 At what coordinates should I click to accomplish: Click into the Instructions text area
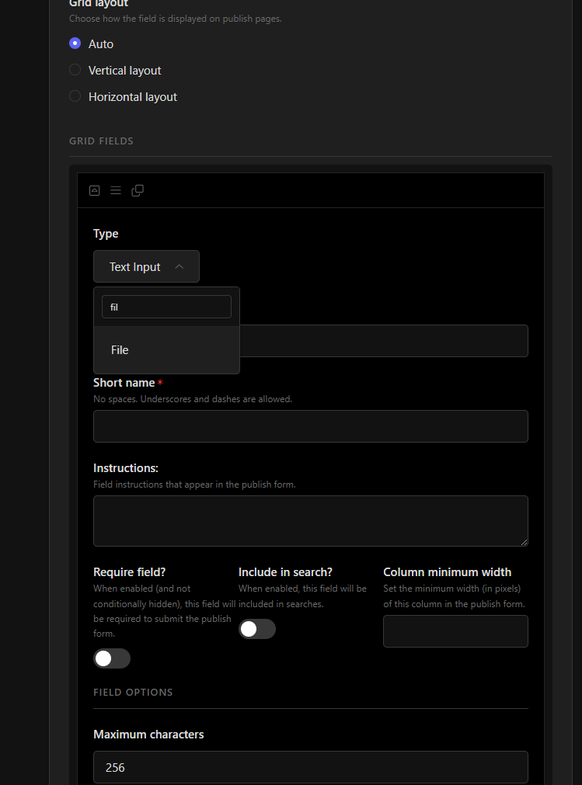(x=310, y=520)
